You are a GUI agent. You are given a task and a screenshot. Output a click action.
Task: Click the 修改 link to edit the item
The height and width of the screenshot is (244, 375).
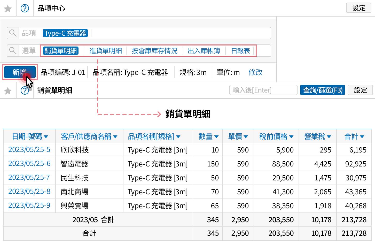click(255, 72)
